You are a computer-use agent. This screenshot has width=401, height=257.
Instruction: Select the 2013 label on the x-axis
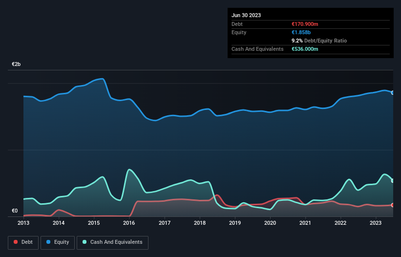pyautogui.click(x=23, y=223)
